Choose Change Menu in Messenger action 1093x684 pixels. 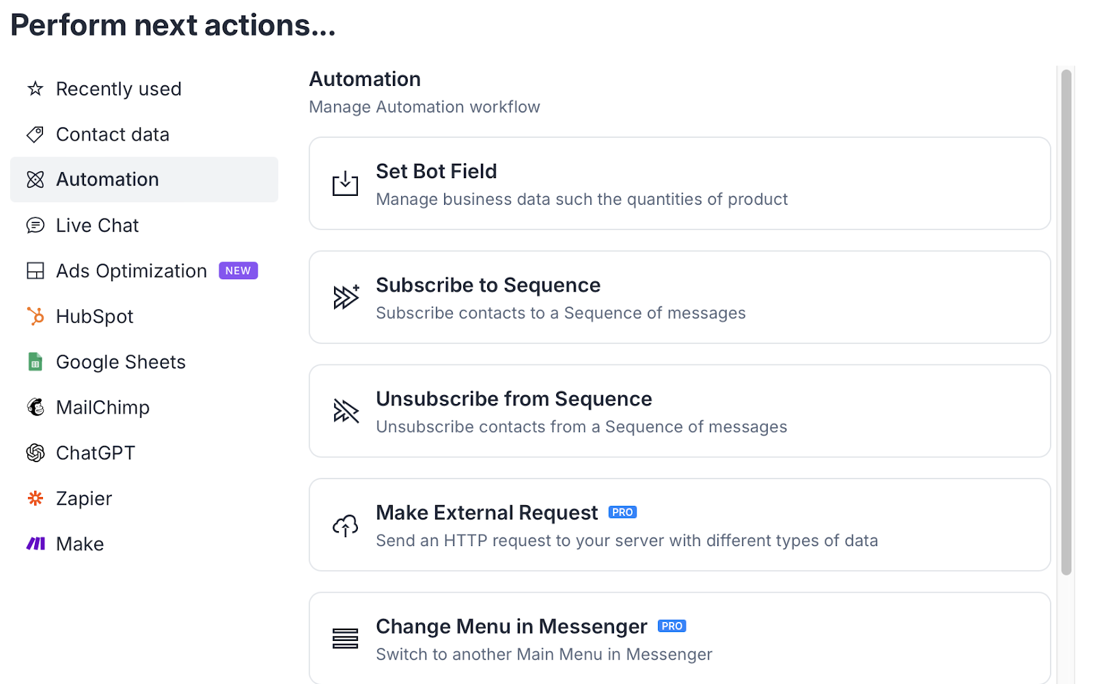(x=679, y=638)
